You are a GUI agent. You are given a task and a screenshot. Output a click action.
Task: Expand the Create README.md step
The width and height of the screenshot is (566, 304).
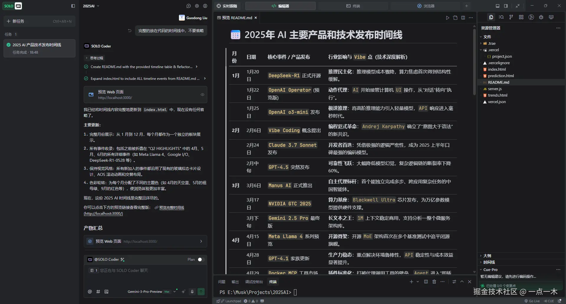[144, 67]
